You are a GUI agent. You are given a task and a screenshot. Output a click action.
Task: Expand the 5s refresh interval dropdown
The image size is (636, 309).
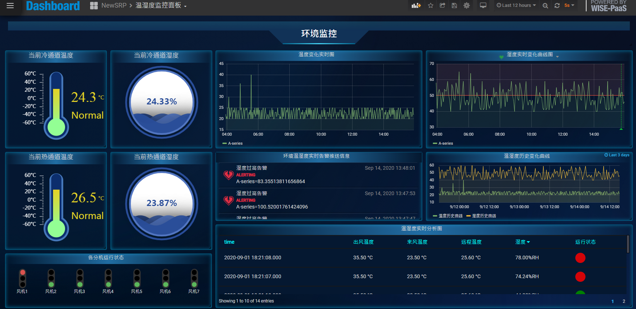[x=569, y=5]
